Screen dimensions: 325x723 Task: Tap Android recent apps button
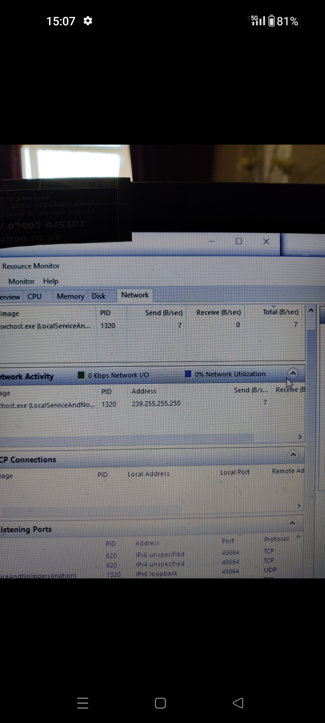click(x=82, y=703)
